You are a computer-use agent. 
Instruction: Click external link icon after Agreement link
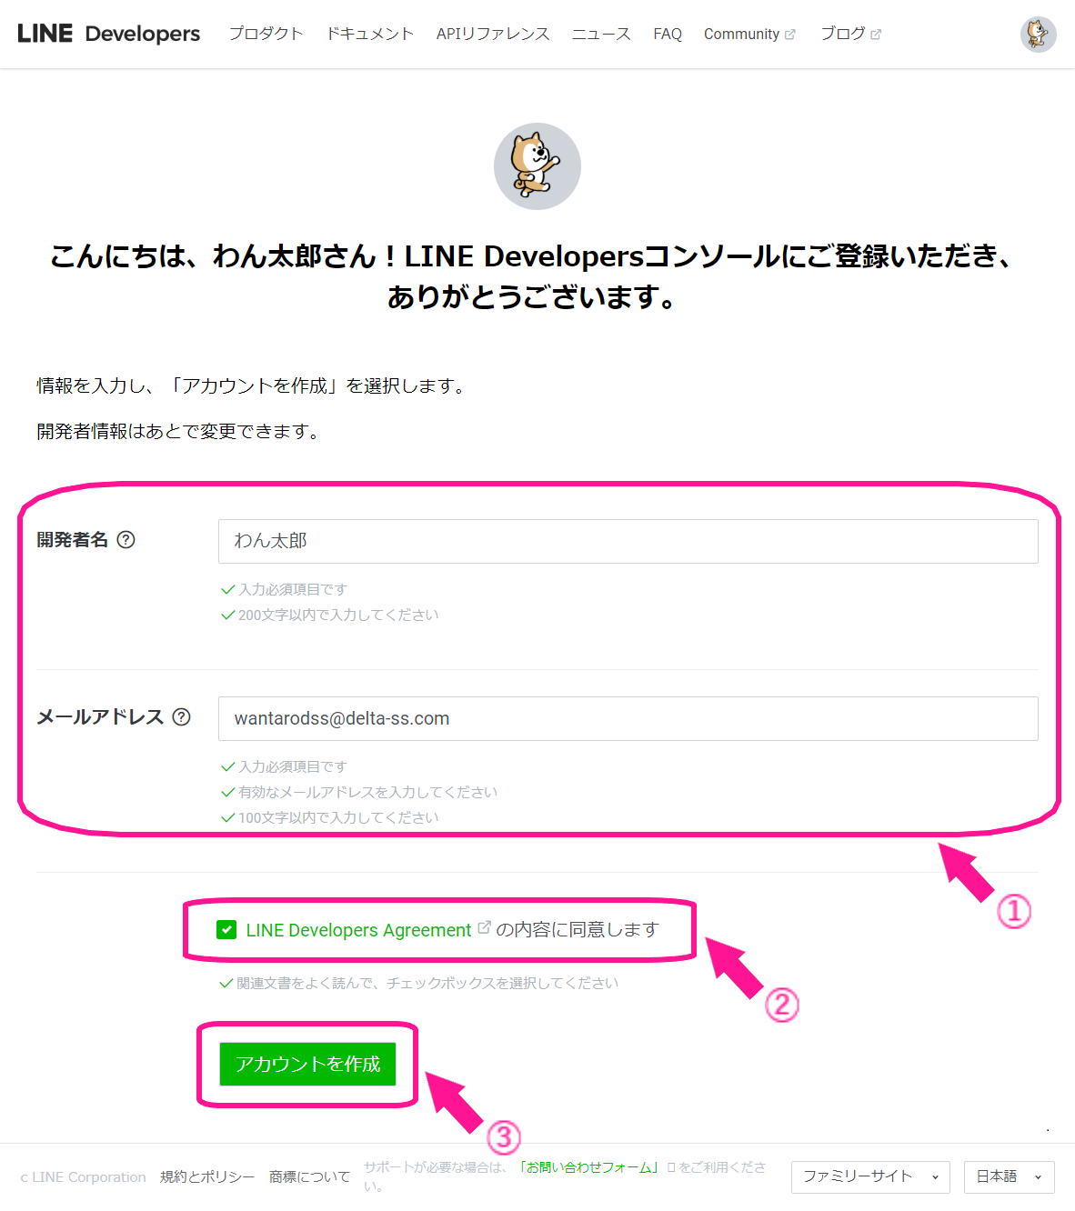tap(484, 927)
